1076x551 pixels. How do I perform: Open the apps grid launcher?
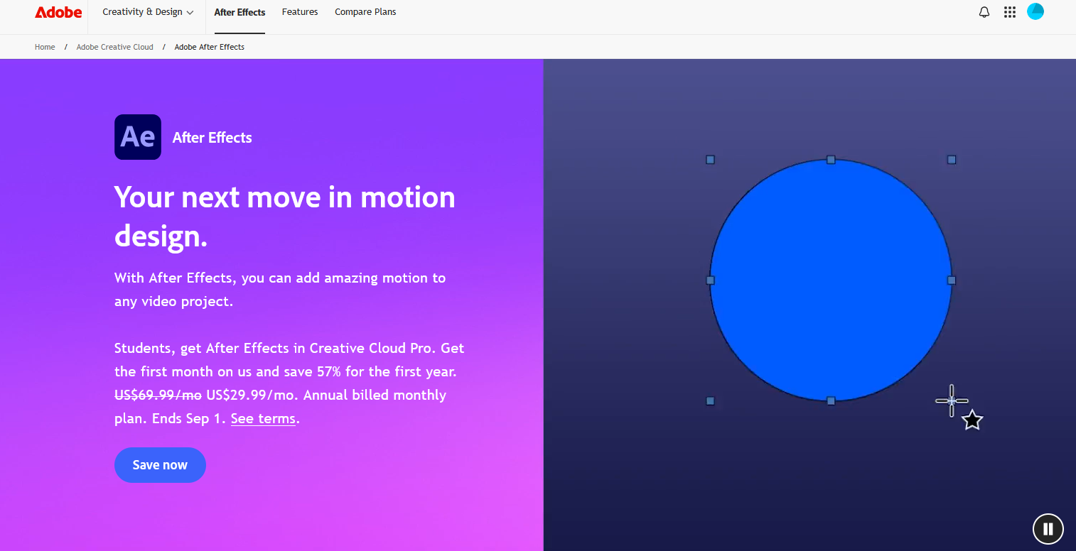pyautogui.click(x=1010, y=12)
